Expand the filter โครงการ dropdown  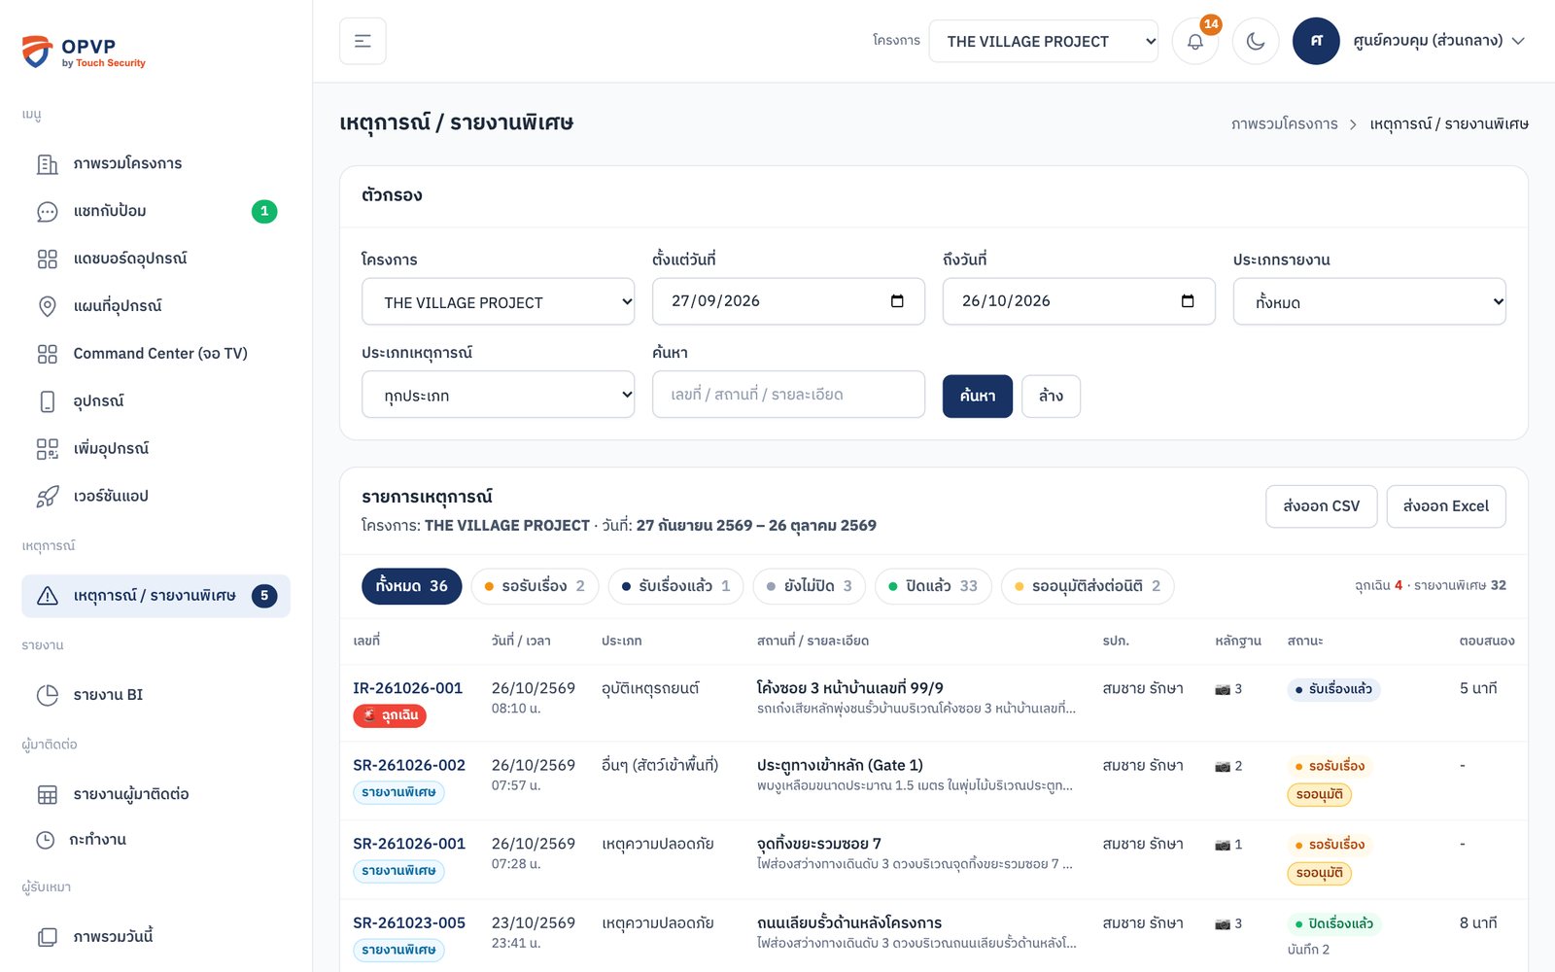tap(498, 302)
